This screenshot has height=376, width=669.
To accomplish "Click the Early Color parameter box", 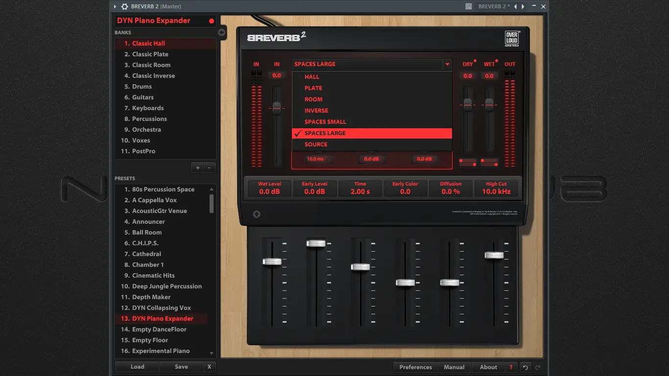I will (405, 188).
